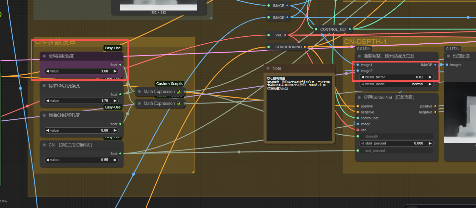Image resolution: width=476 pixels, height=208 pixels.
Task: Click the image input port on 应用ControlNet
Action: pos(357,124)
